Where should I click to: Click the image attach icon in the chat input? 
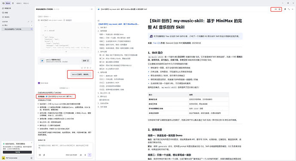pos(40,155)
